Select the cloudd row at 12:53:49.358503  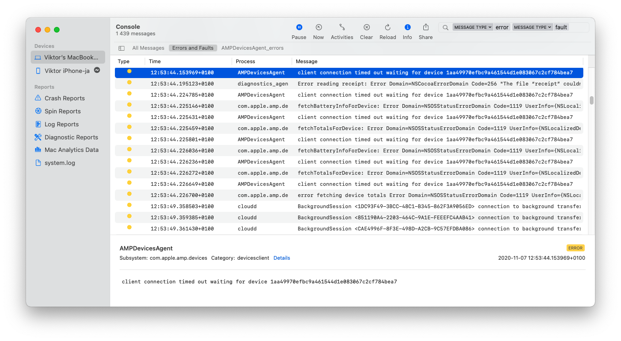click(349, 206)
